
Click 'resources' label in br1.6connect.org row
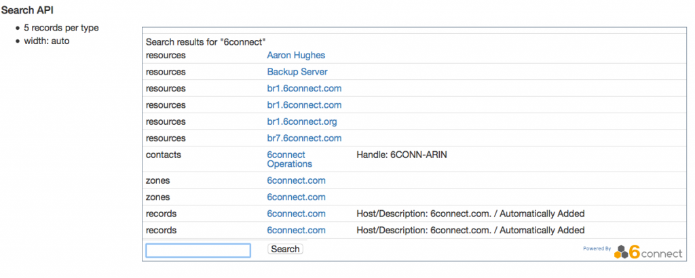click(166, 121)
